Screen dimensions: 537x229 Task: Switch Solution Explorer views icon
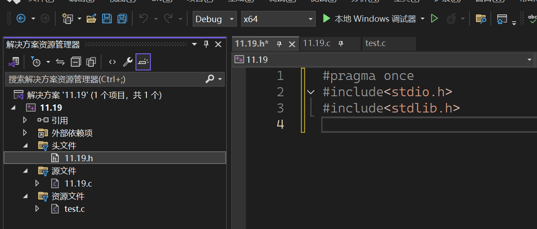pyautogui.click(x=14, y=62)
